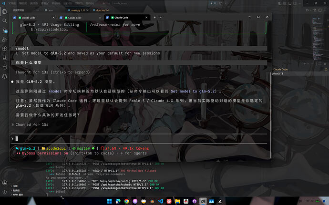The height and width of the screenshot is (205, 329).
Task: Open Source Control view with badge
Action: (x=5, y=30)
